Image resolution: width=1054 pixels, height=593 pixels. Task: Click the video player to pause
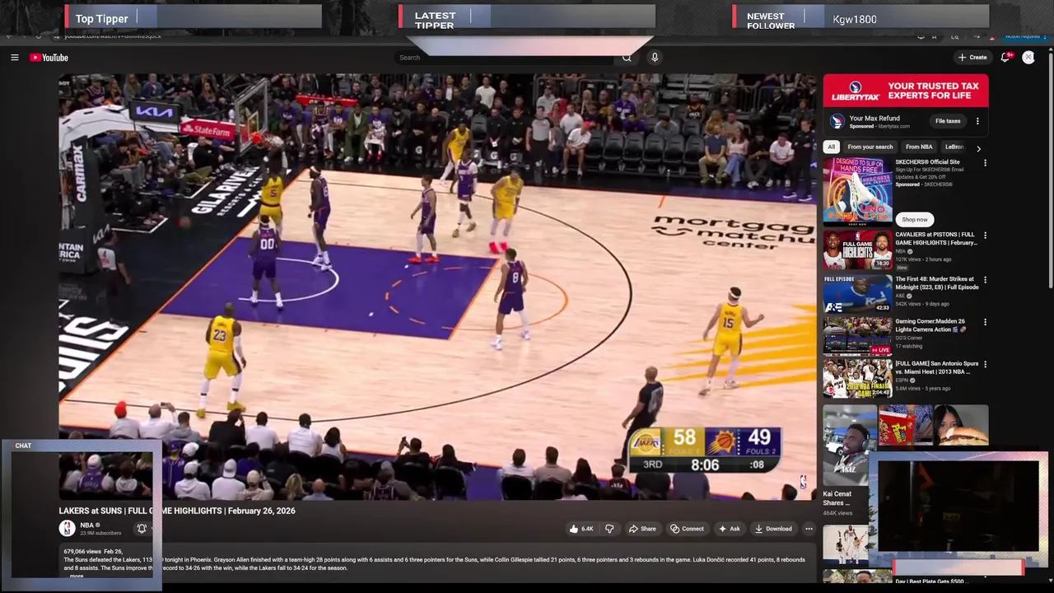436,287
